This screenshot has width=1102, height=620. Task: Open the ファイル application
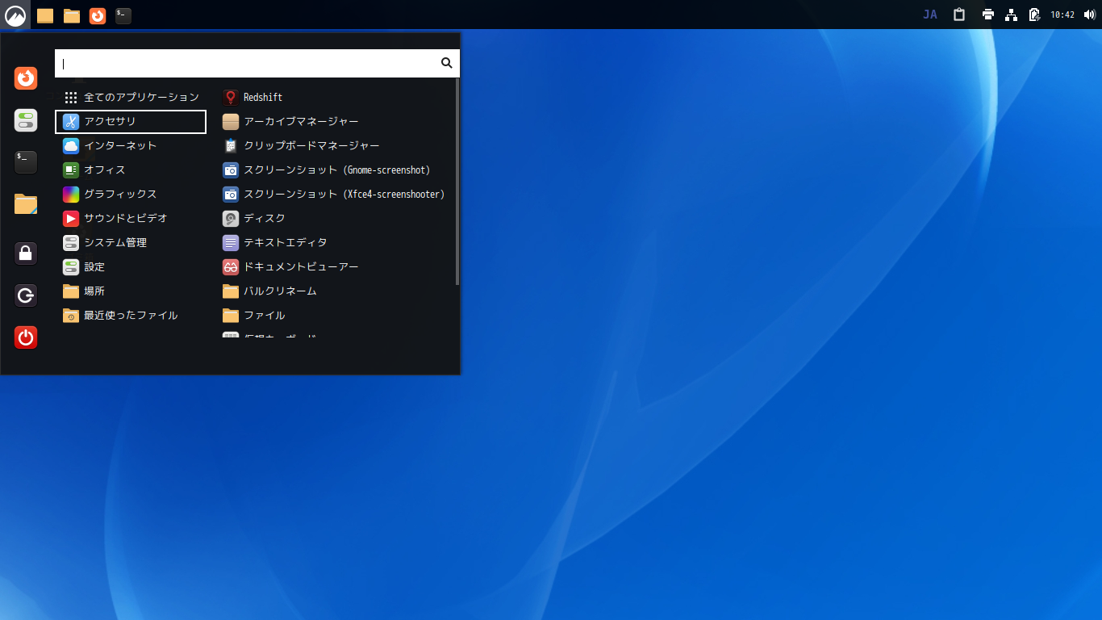click(x=334, y=316)
